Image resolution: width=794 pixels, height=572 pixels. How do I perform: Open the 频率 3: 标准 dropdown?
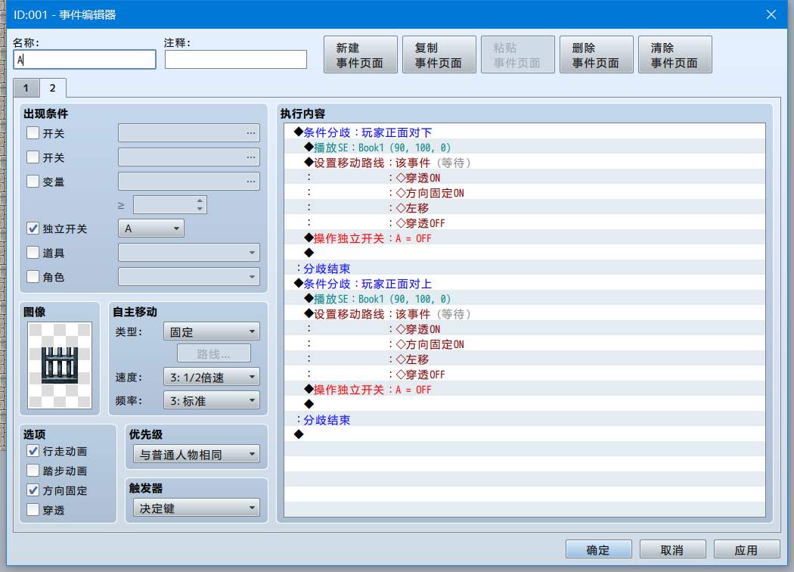click(212, 401)
